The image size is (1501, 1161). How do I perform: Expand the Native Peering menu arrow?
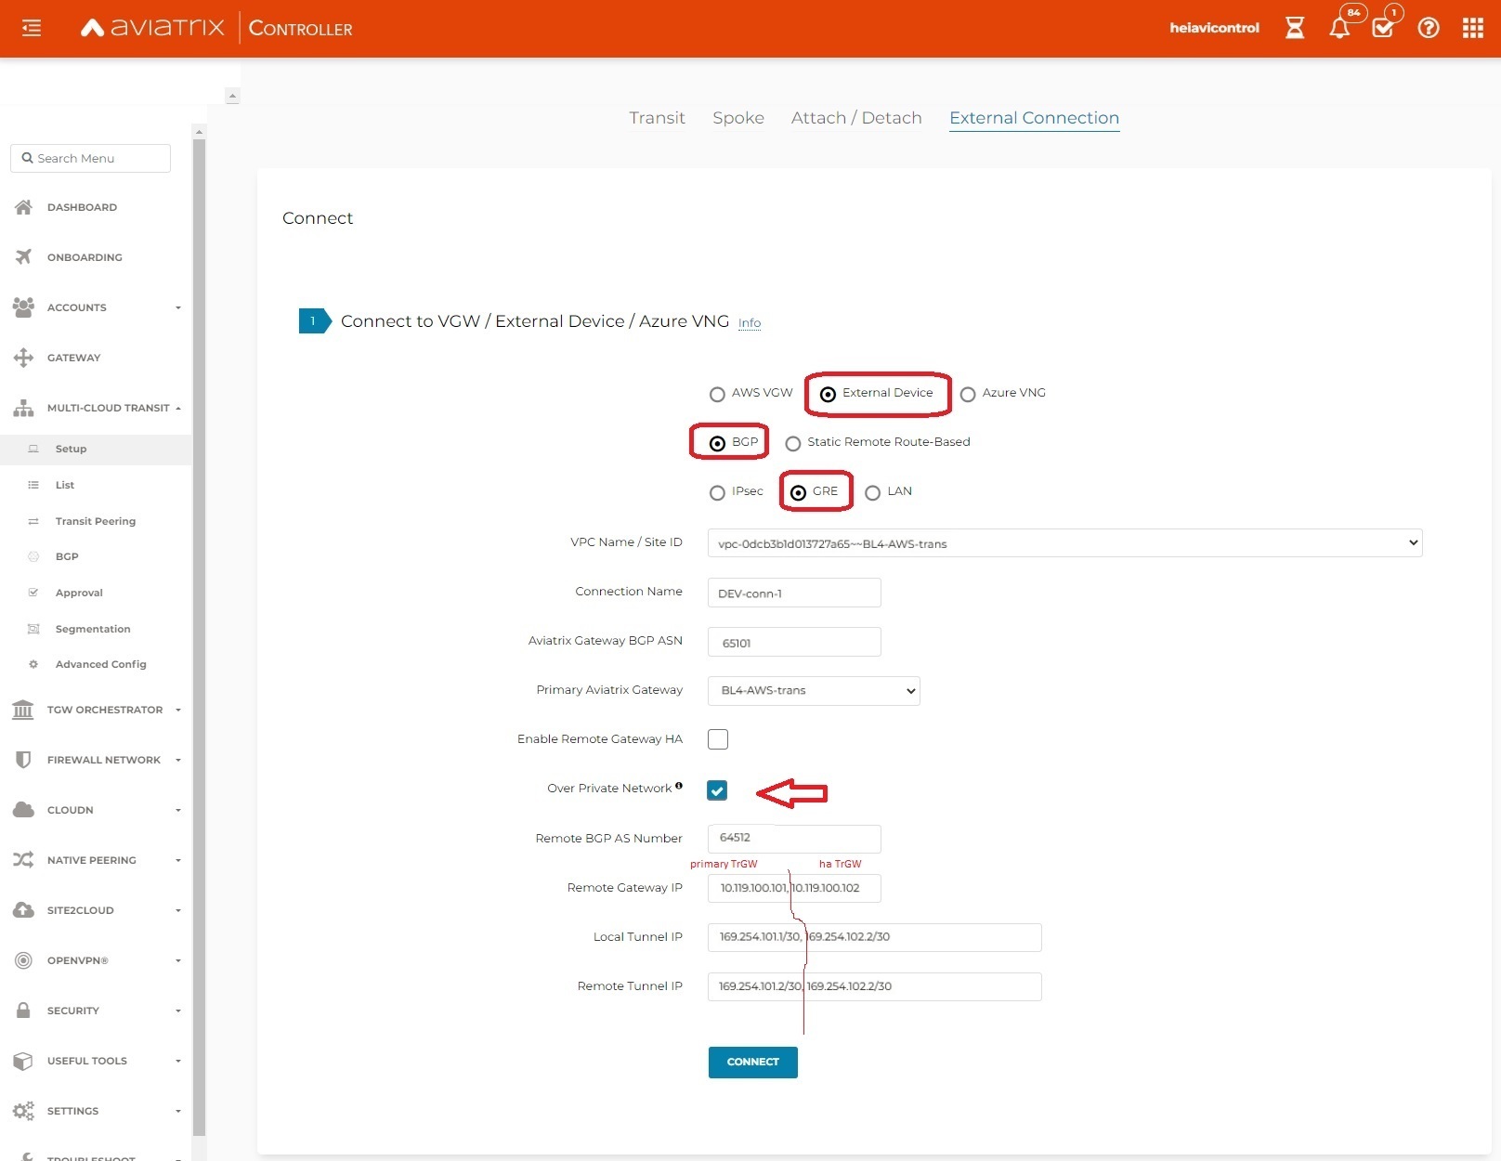178,860
